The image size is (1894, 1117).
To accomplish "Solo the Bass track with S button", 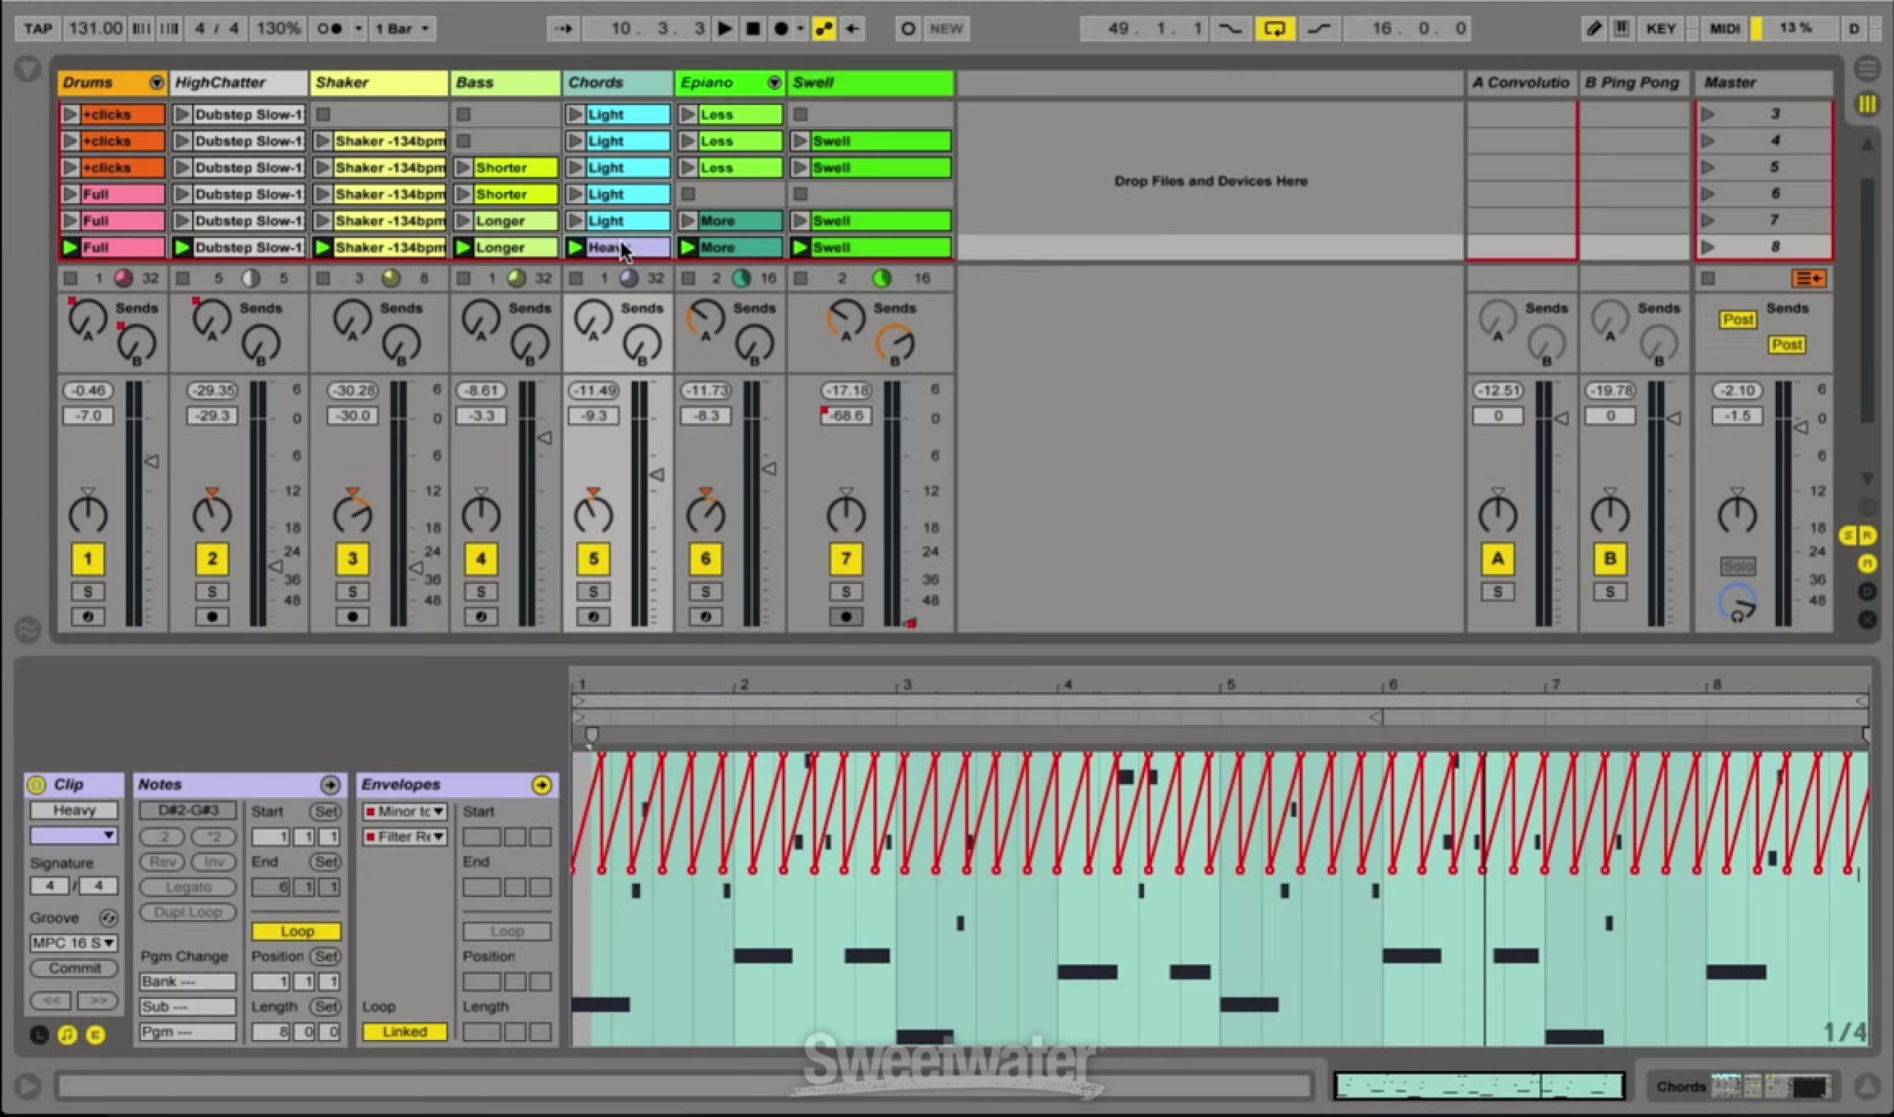I will click(481, 591).
